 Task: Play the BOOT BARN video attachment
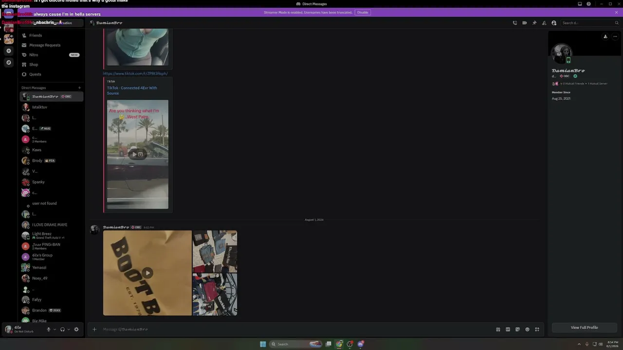point(147,273)
